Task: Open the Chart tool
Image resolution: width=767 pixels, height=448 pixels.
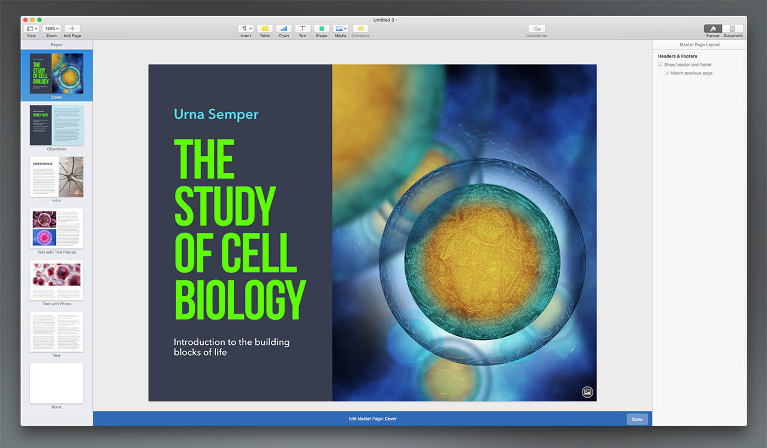Action: 283,29
